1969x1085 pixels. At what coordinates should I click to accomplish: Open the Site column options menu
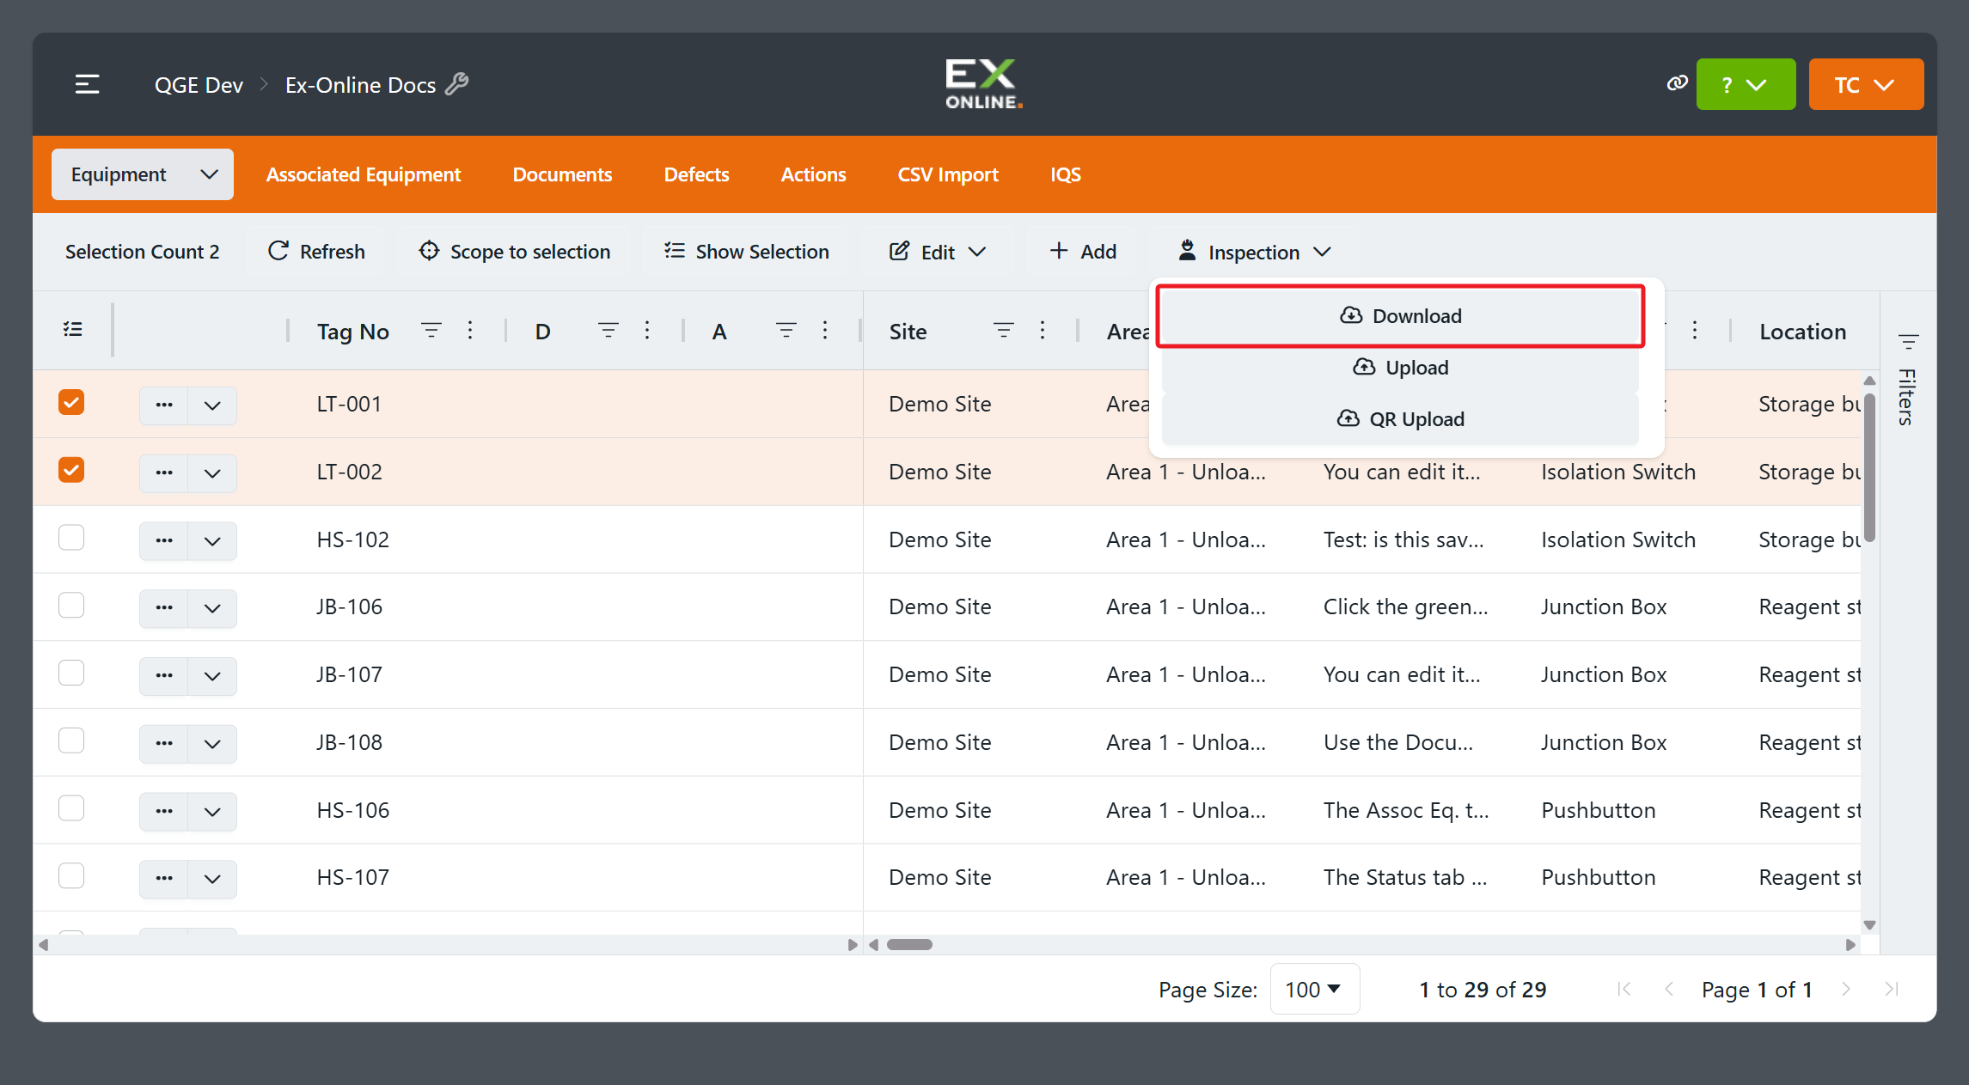tap(1043, 330)
